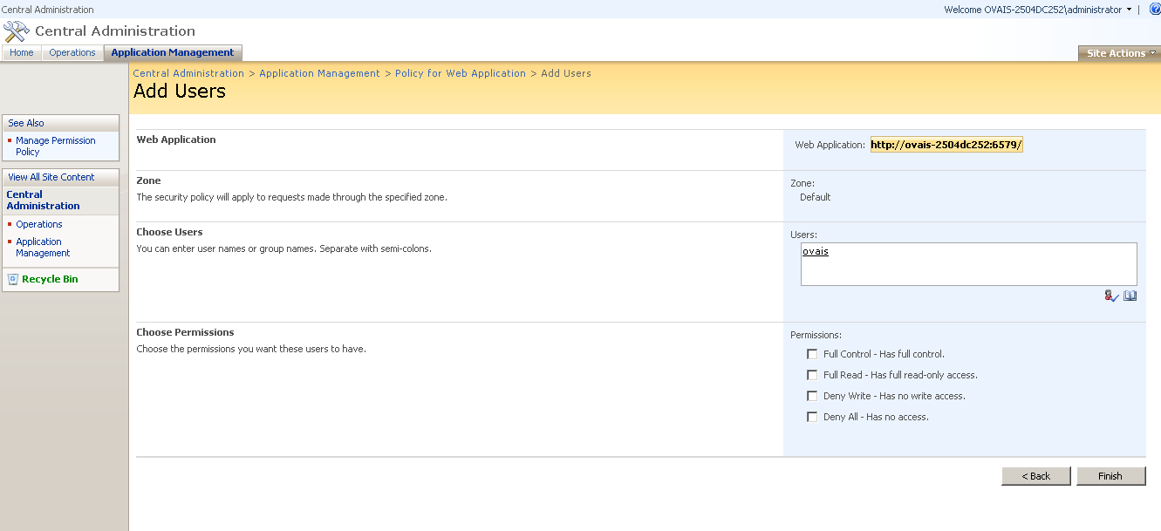Viewport: 1161px width, 531px height.
Task: Check the Full Read permission box
Action: pos(812,375)
